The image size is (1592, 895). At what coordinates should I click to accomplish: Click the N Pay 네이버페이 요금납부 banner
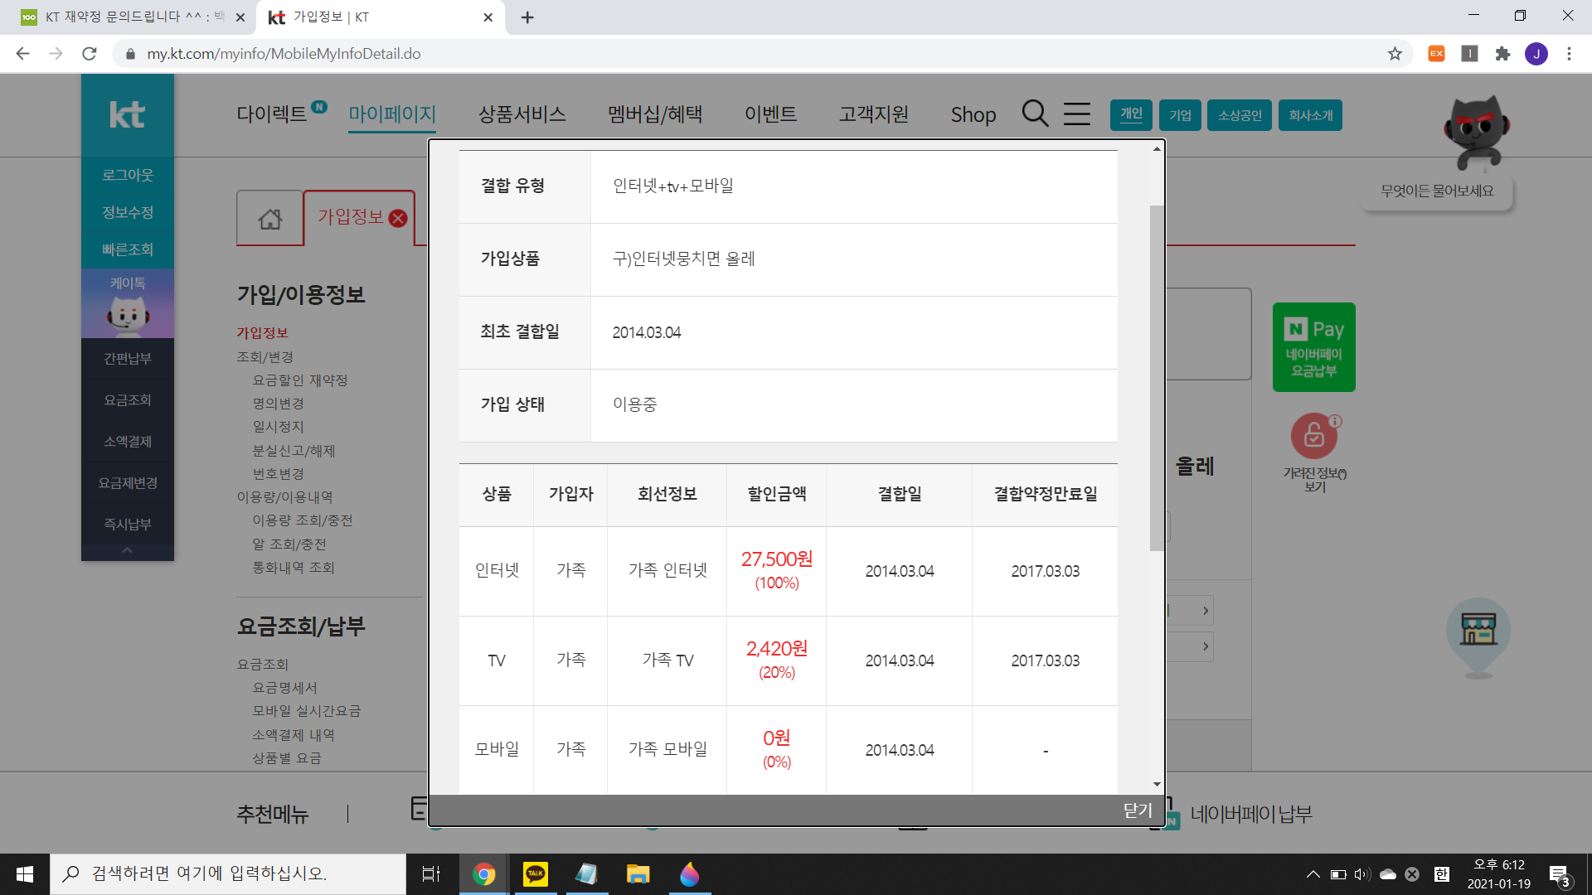1313,347
